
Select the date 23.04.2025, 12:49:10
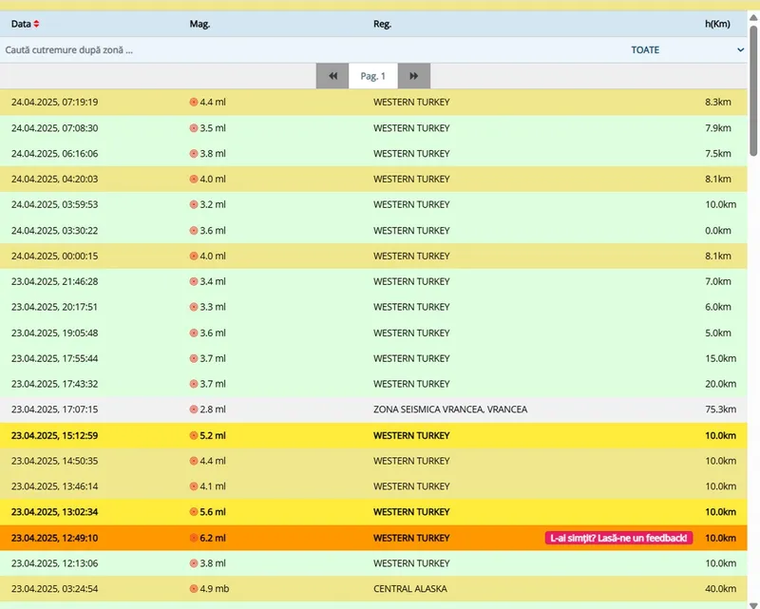54,538
